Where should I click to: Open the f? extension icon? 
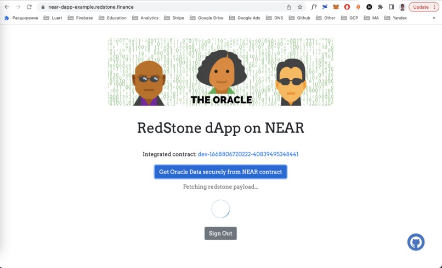pyautogui.click(x=314, y=7)
